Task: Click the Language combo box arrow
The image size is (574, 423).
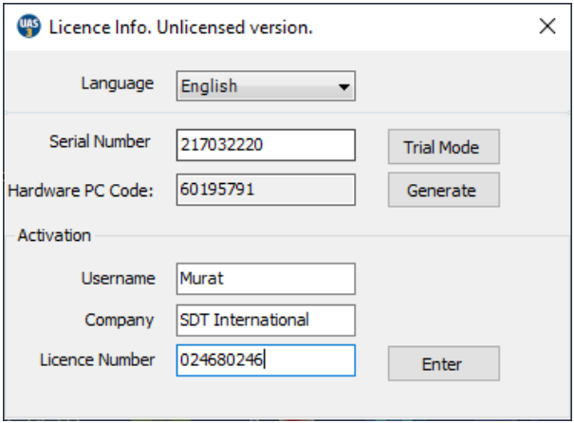Action: click(343, 87)
